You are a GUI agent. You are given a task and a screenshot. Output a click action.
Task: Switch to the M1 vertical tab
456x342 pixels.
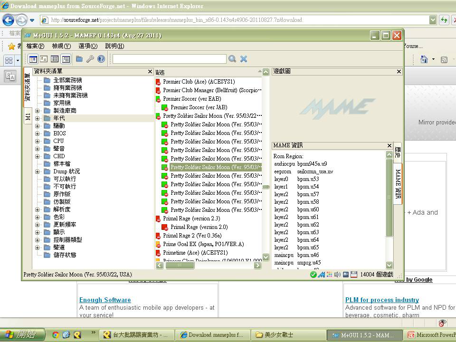(x=28, y=117)
